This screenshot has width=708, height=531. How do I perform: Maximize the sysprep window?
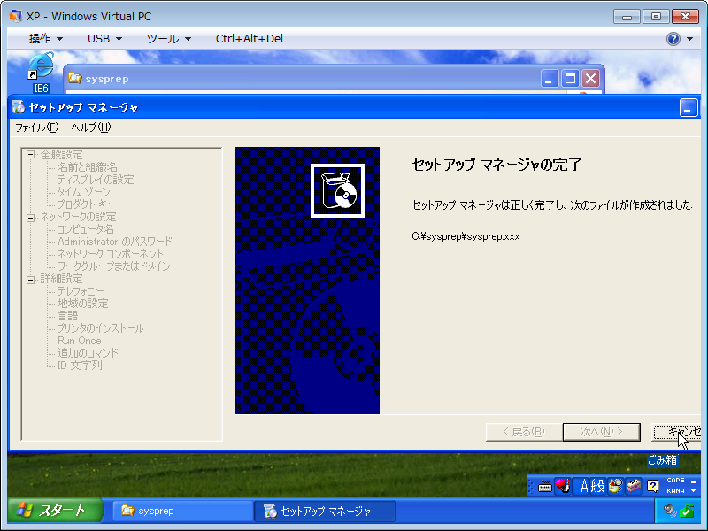570,79
